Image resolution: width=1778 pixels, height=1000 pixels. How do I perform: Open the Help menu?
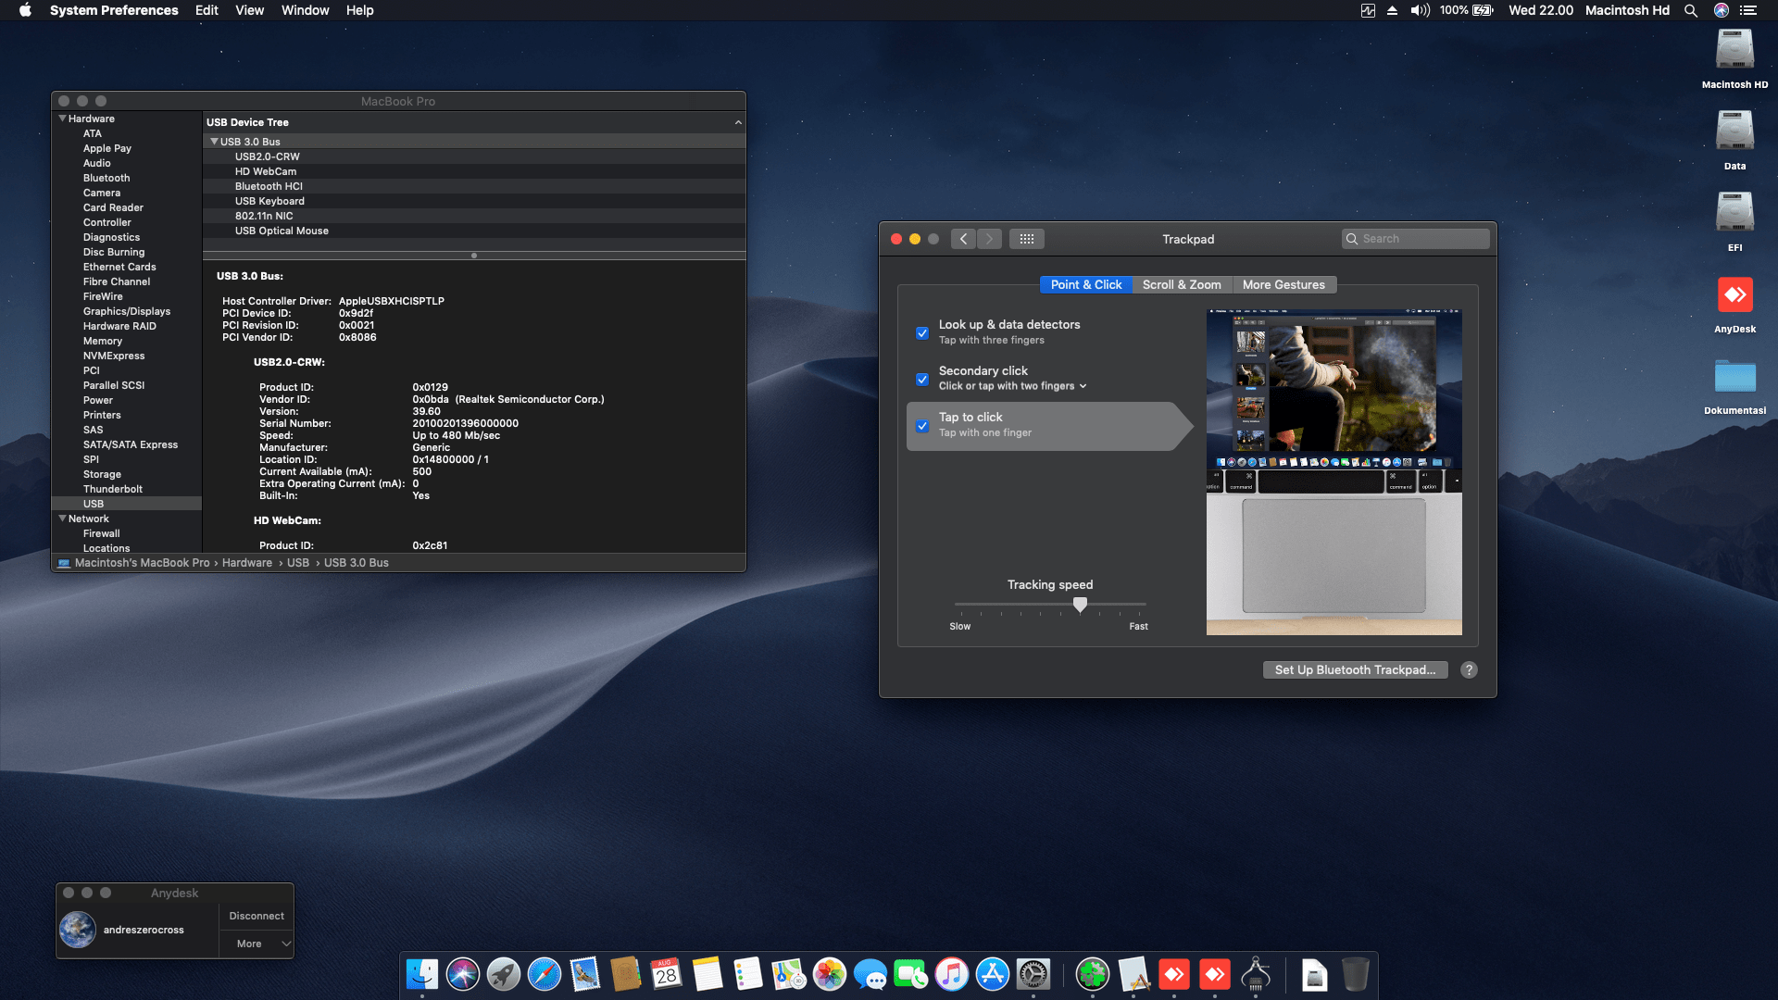pos(359,10)
